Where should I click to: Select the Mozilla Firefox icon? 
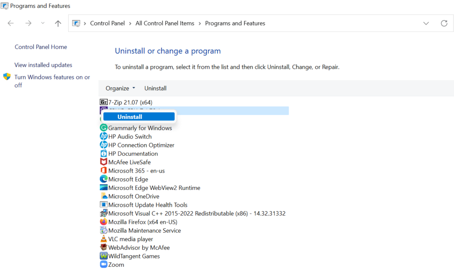(x=103, y=222)
